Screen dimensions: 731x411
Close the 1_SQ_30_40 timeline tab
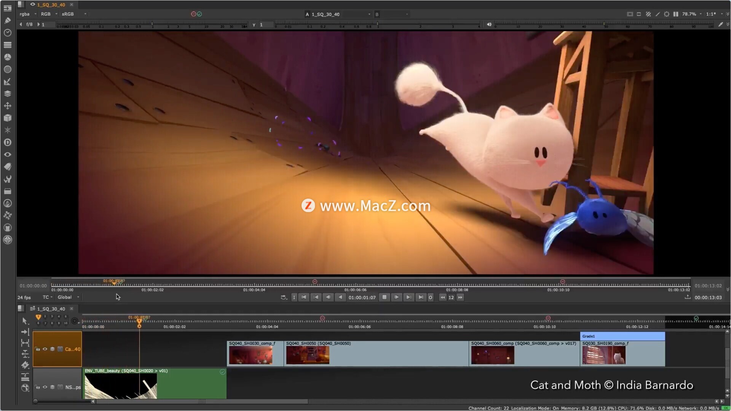point(72,309)
